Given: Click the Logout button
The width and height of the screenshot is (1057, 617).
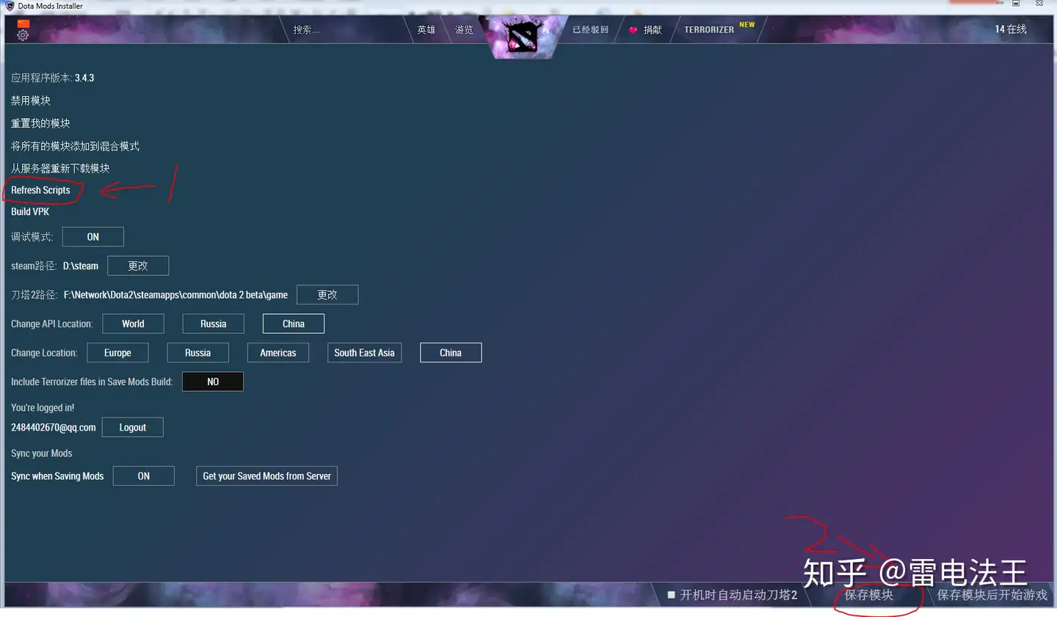Looking at the screenshot, I should coord(133,428).
